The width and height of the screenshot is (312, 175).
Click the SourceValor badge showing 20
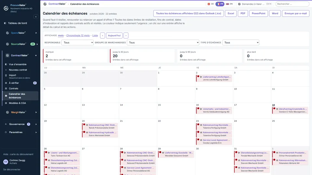pyautogui.click(x=32, y=44)
